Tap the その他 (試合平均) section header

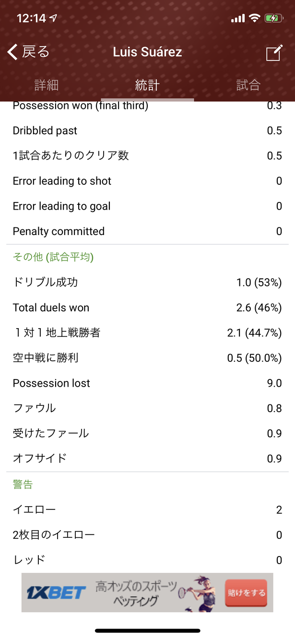[x=53, y=257]
